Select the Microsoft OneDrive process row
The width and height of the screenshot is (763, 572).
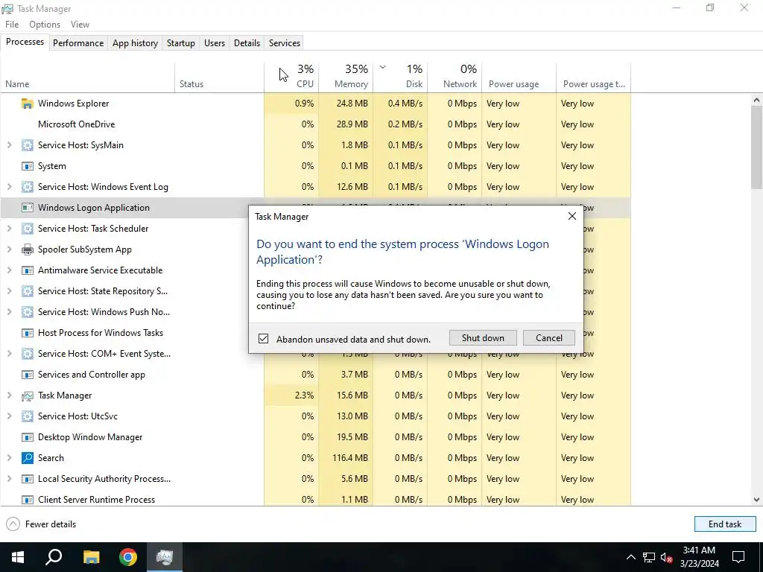pyautogui.click(x=315, y=124)
